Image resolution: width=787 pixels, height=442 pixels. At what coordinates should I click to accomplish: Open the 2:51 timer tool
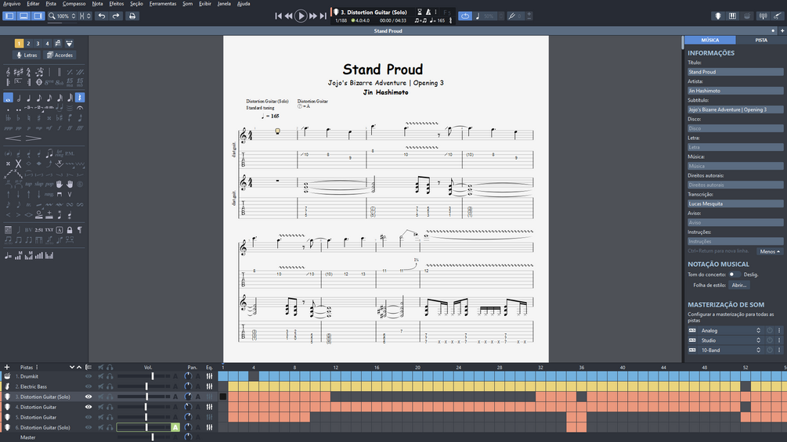click(x=38, y=230)
